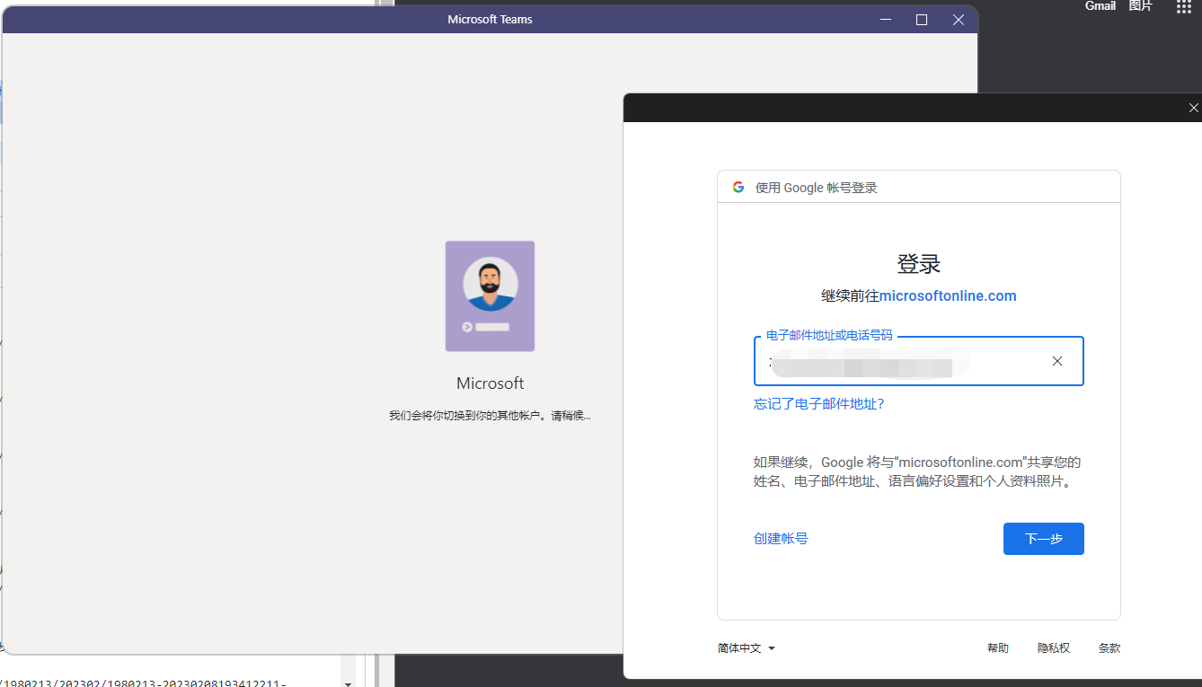Click the 下一步 button to continue

tap(1043, 538)
